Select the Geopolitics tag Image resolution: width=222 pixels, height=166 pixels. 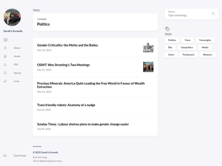[187, 48]
